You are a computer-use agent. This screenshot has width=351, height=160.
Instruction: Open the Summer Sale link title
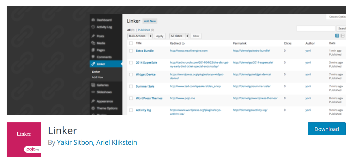coord(145,86)
